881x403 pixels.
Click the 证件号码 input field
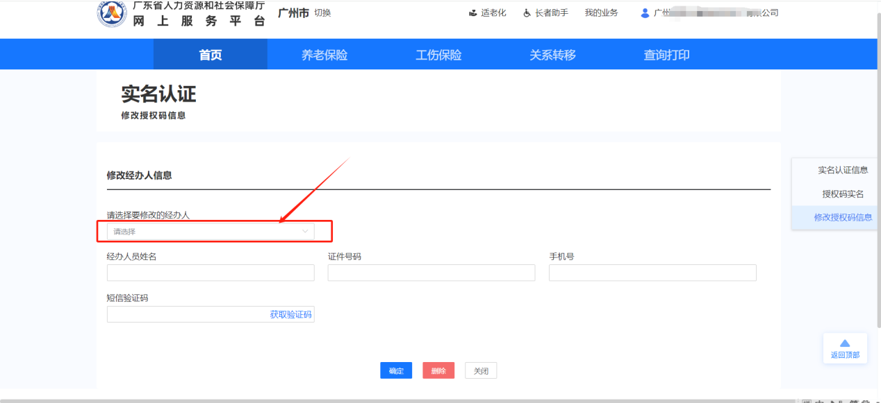point(431,273)
